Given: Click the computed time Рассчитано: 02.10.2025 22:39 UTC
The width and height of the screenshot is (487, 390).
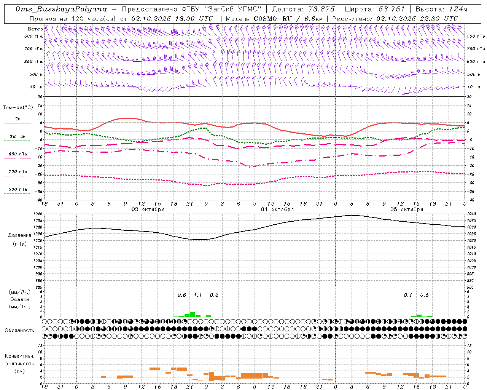Looking at the screenshot, I should point(395,19).
